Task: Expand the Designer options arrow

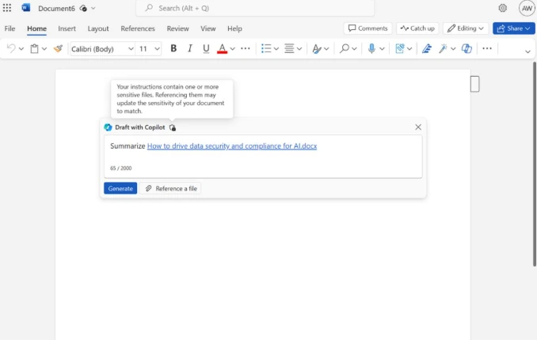Action: (x=453, y=49)
